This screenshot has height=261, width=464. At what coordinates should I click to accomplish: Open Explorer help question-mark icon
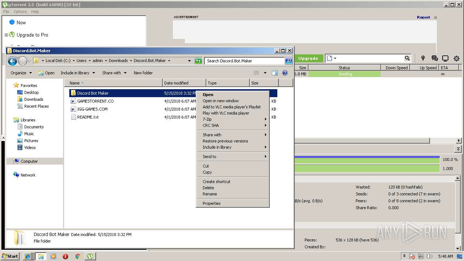click(x=285, y=73)
